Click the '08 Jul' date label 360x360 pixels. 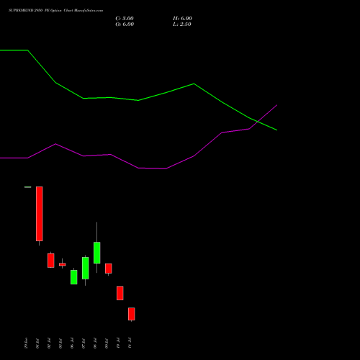point(95,343)
